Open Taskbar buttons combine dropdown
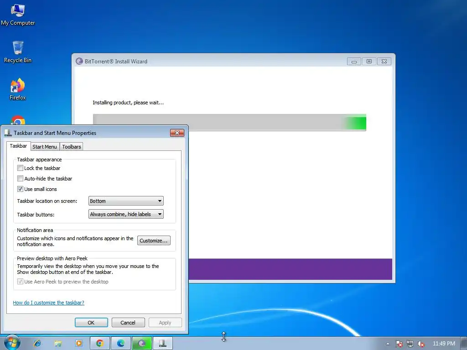 tap(126, 214)
